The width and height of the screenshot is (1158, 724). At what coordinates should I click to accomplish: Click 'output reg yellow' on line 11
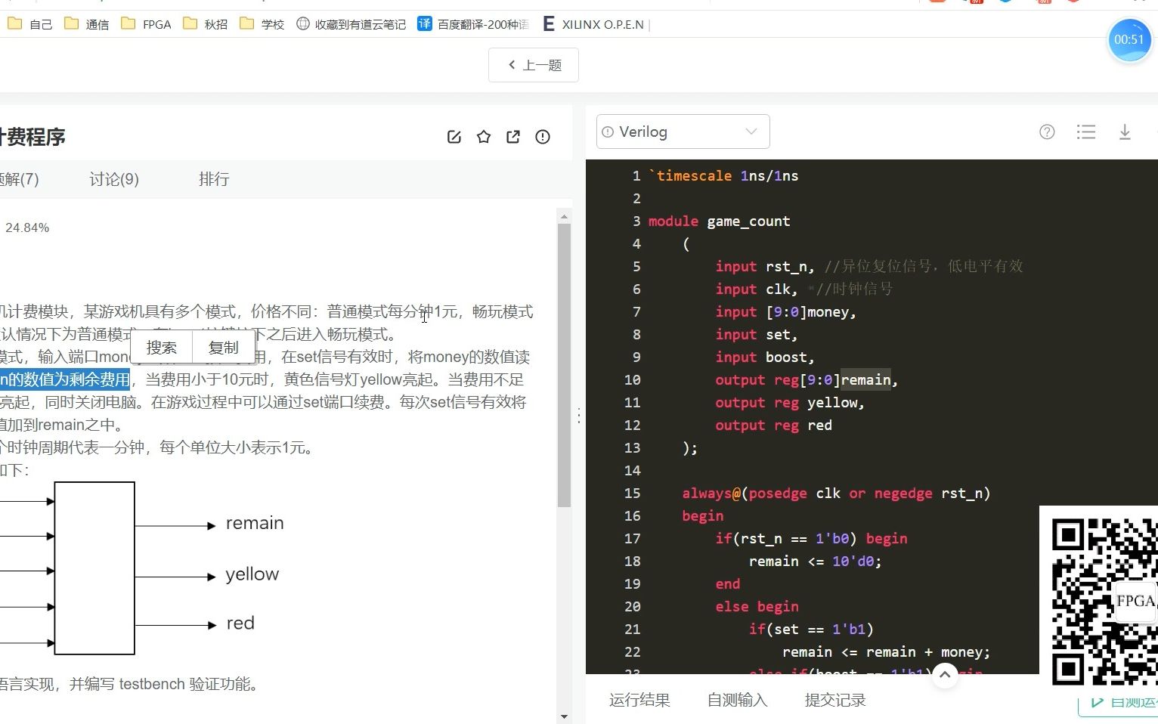point(789,402)
